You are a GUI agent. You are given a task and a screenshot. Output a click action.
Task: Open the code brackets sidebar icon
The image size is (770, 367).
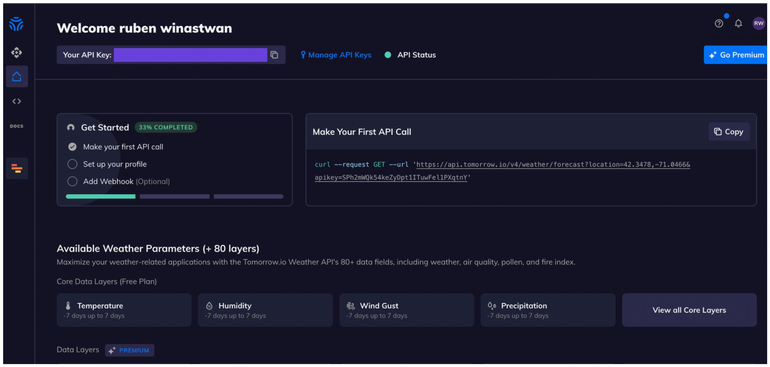pos(17,101)
